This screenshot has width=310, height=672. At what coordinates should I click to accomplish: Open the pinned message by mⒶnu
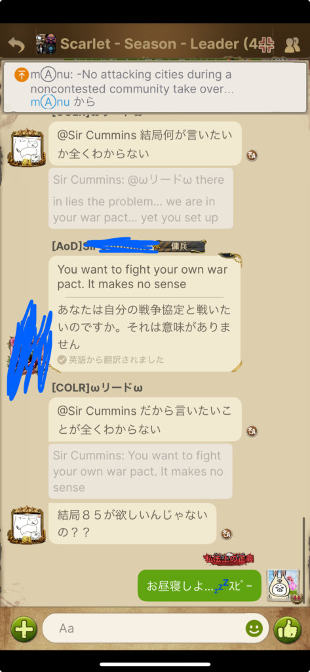point(155,87)
